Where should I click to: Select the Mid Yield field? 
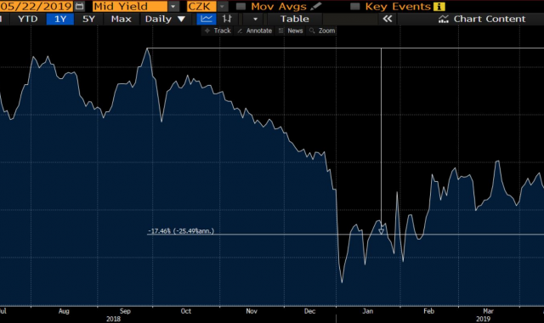130,6
